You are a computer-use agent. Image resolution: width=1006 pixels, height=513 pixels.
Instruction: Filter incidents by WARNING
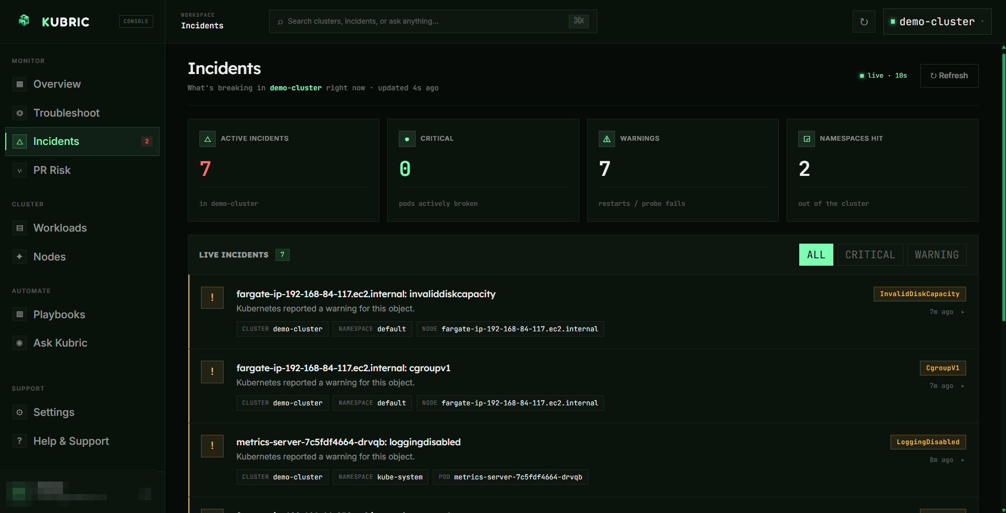(937, 255)
